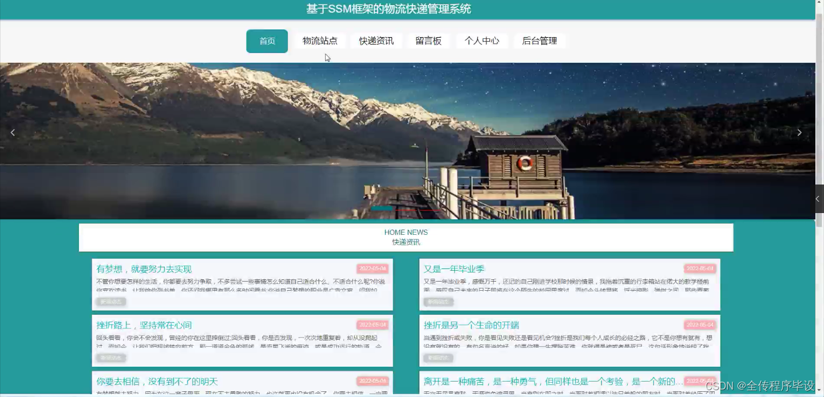Click the 基于SSM框架的物流快递管理系统 title

389,9
